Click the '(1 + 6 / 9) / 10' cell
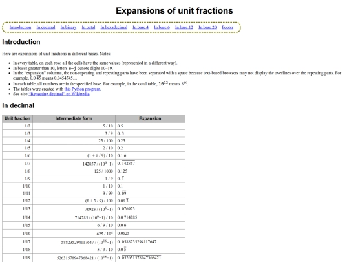The image size is (349, 262). [74, 155]
